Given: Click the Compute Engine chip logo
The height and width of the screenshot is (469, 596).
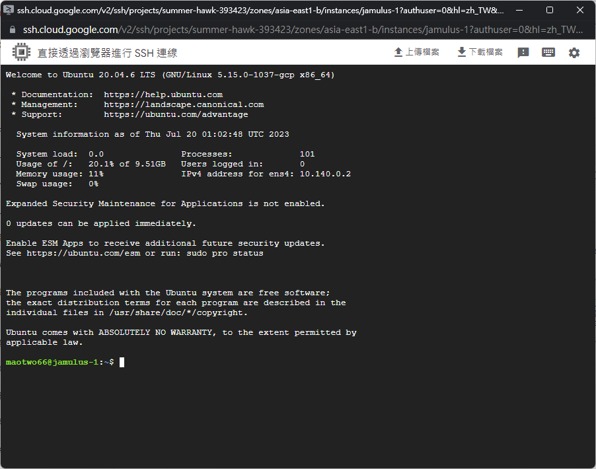Looking at the screenshot, I should tap(21, 53).
